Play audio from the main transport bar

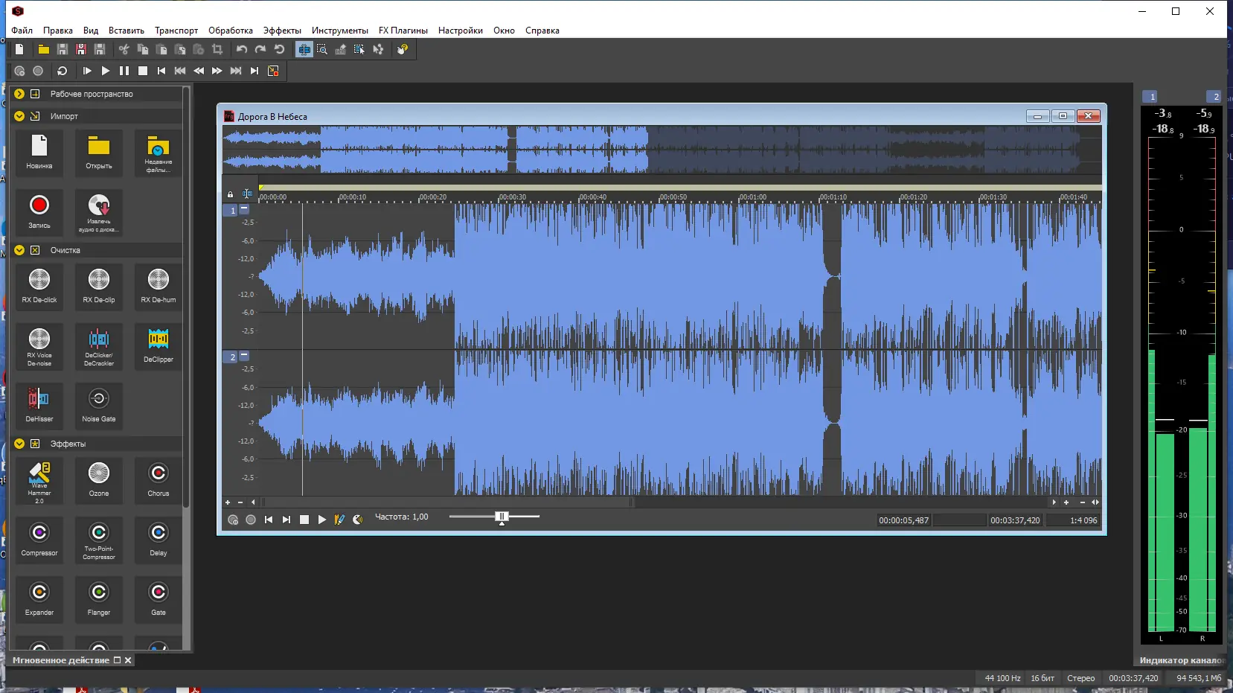[x=106, y=71]
